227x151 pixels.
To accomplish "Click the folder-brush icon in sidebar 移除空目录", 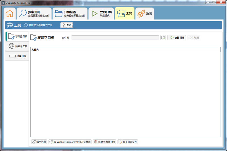I will click(11, 36).
